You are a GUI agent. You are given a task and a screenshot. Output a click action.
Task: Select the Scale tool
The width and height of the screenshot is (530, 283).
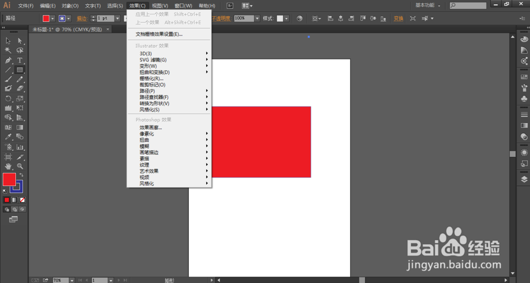(x=20, y=99)
